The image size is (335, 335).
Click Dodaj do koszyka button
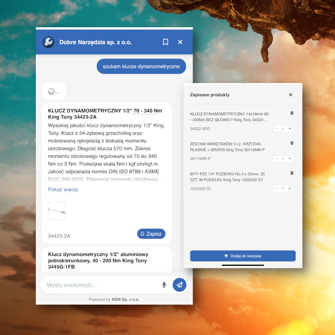pyautogui.click(x=243, y=256)
